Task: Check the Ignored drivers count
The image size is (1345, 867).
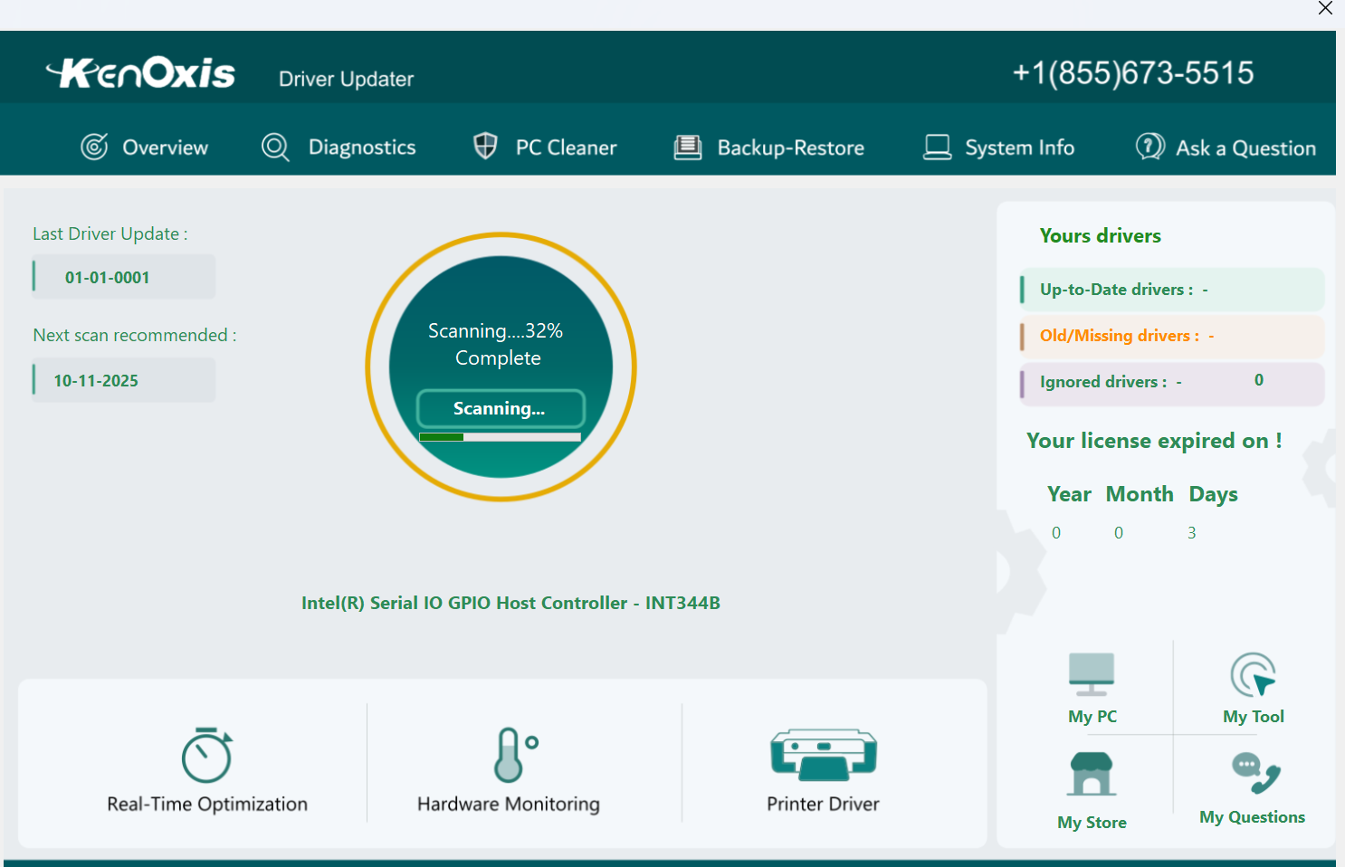Action: click(1171, 382)
